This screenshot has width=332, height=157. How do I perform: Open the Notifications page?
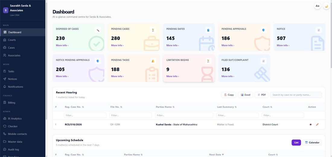tap(22, 86)
